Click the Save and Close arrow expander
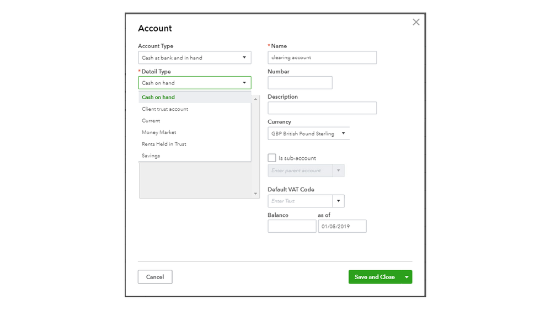 coord(406,277)
